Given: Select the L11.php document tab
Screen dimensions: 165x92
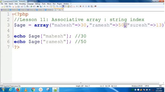Looking at the screenshot, I should click(59, 10).
